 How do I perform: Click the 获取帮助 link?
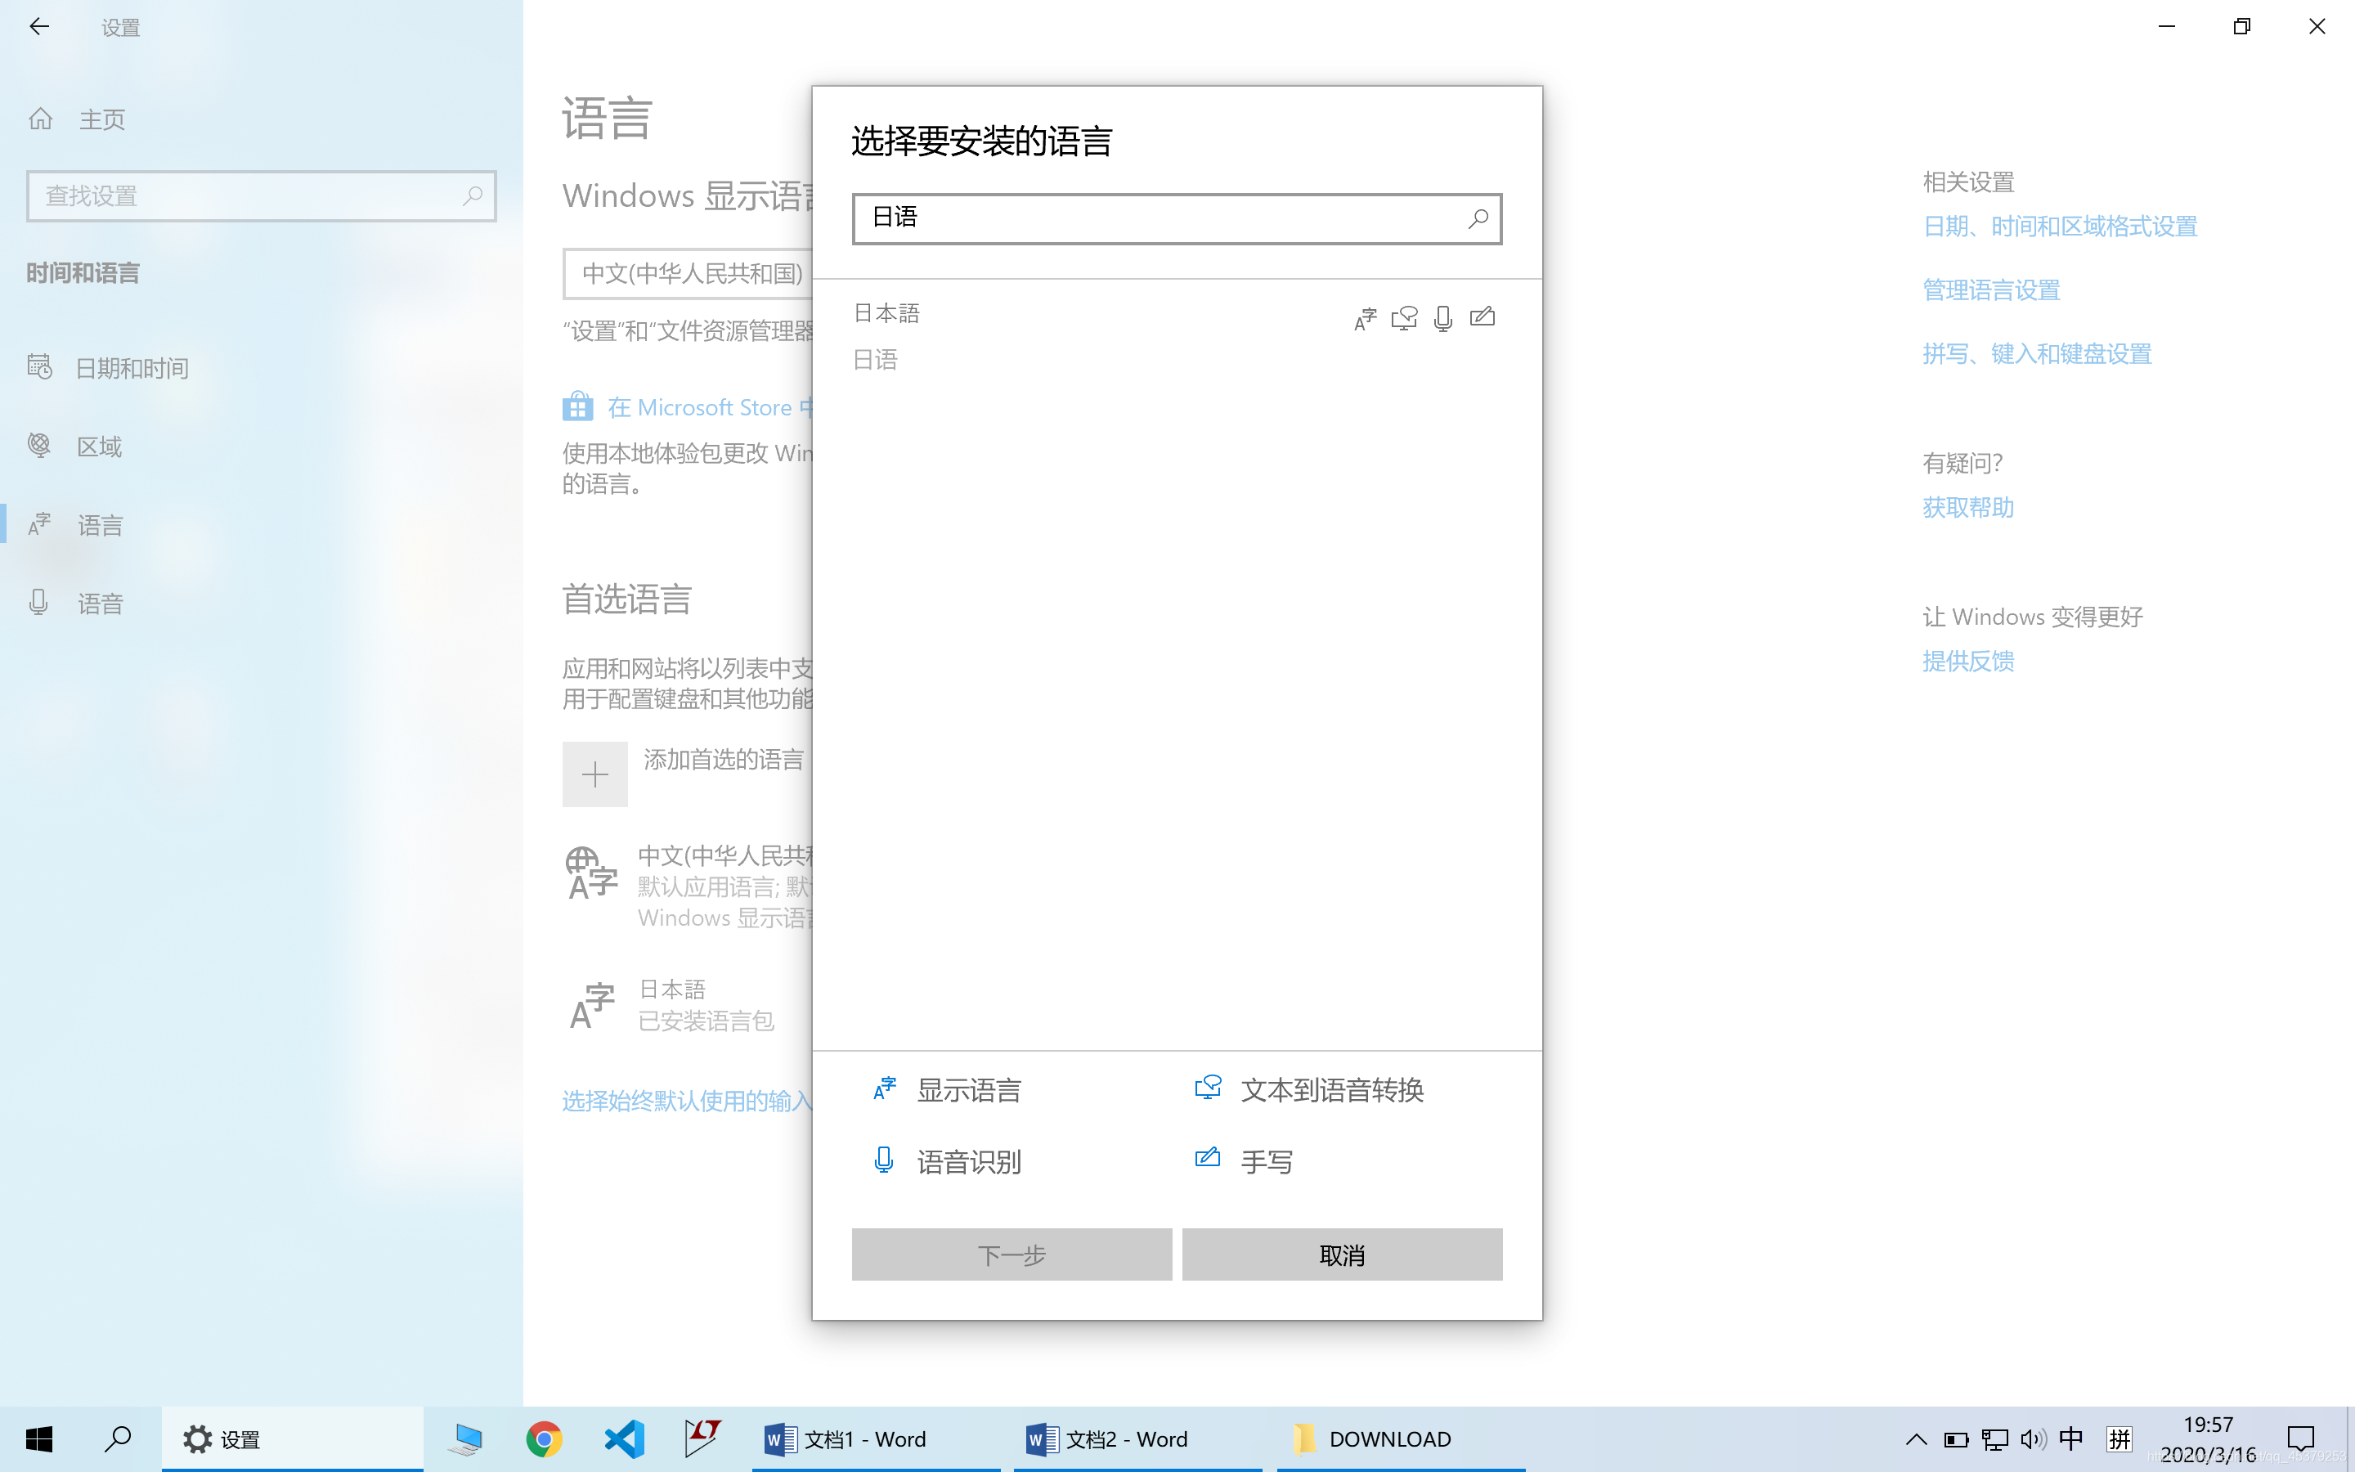tap(1967, 507)
